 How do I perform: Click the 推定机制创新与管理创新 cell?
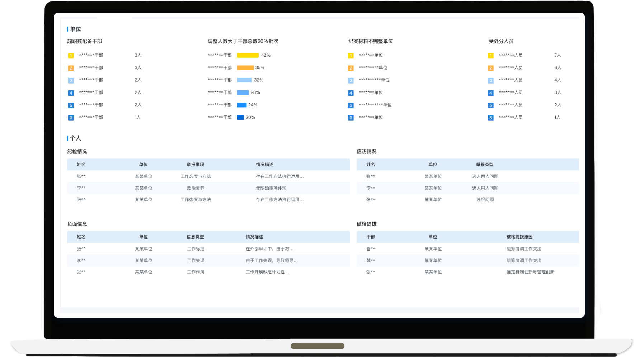tap(530, 272)
